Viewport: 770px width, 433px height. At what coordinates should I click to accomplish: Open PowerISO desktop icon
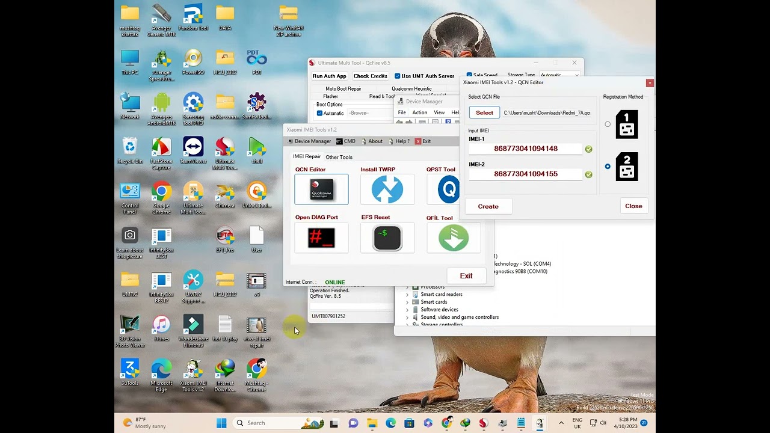193,62
